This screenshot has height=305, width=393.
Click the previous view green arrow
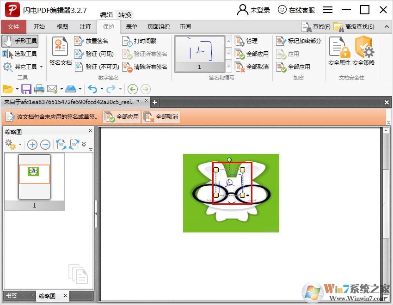[133, 89]
